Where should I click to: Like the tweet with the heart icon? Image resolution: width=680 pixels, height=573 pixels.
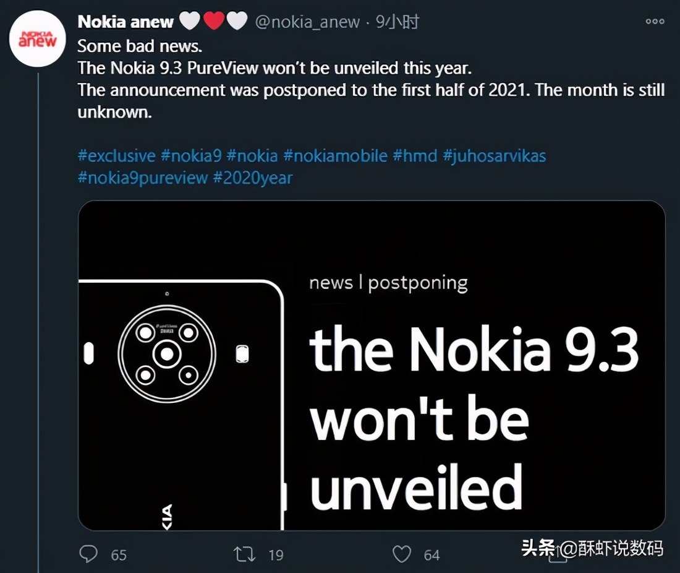tap(402, 554)
